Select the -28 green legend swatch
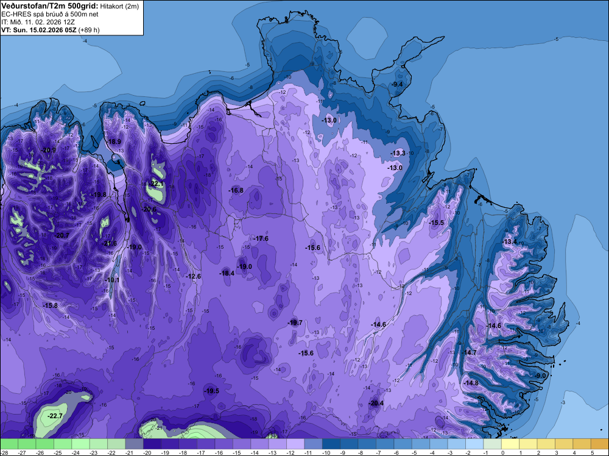609x456 pixels. (9, 444)
